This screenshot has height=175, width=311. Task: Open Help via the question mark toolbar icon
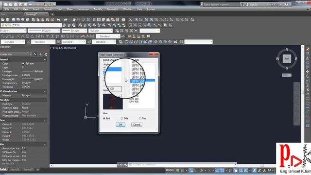pos(123,19)
